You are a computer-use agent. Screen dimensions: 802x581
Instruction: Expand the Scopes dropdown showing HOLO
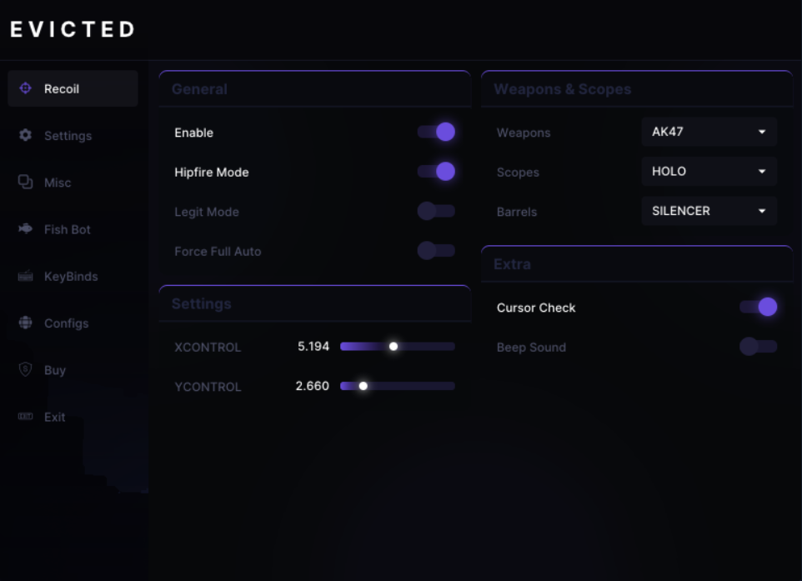[x=709, y=172]
